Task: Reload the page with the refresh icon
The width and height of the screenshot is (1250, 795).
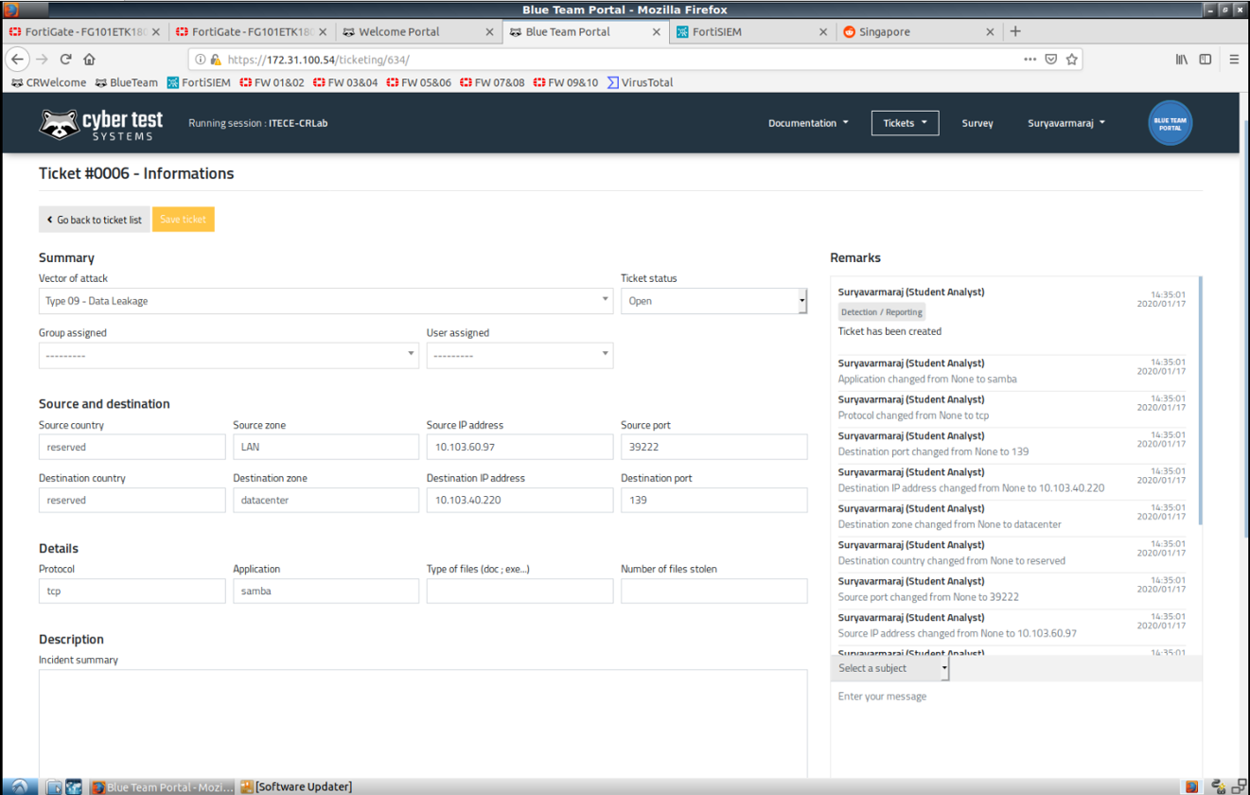Action: pos(65,59)
